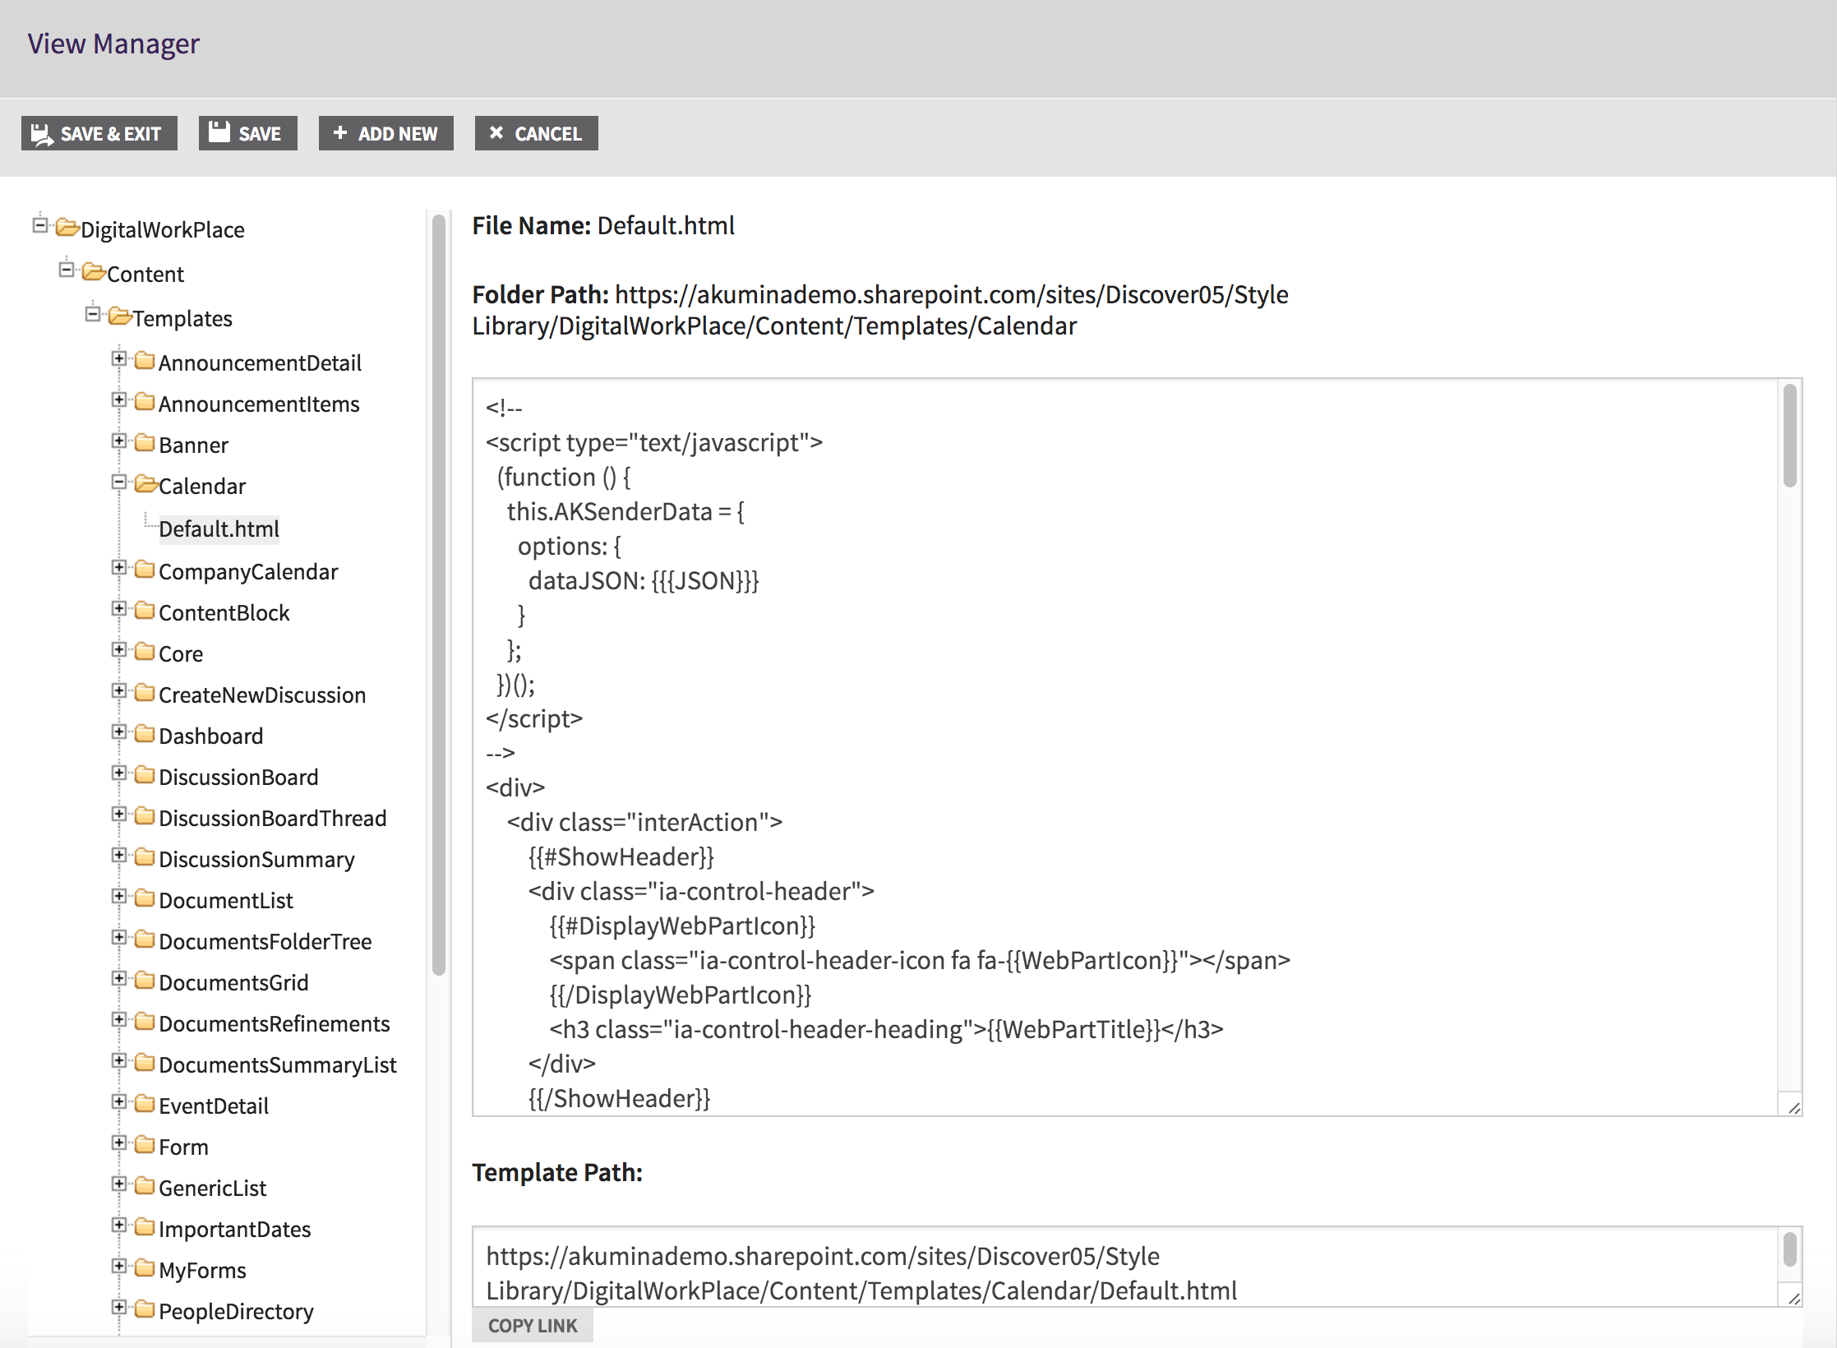
Task: Click the DocumentsRefinements folder icon
Action: point(145,1022)
